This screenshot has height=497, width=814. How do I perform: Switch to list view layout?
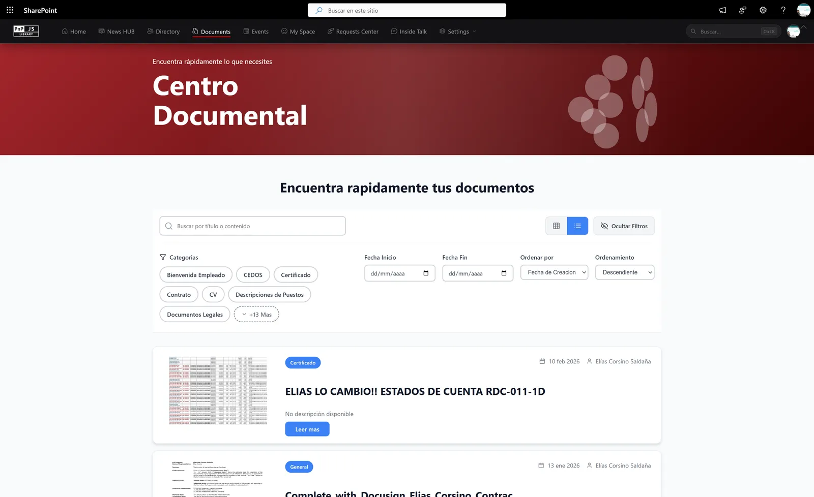[x=577, y=226]
